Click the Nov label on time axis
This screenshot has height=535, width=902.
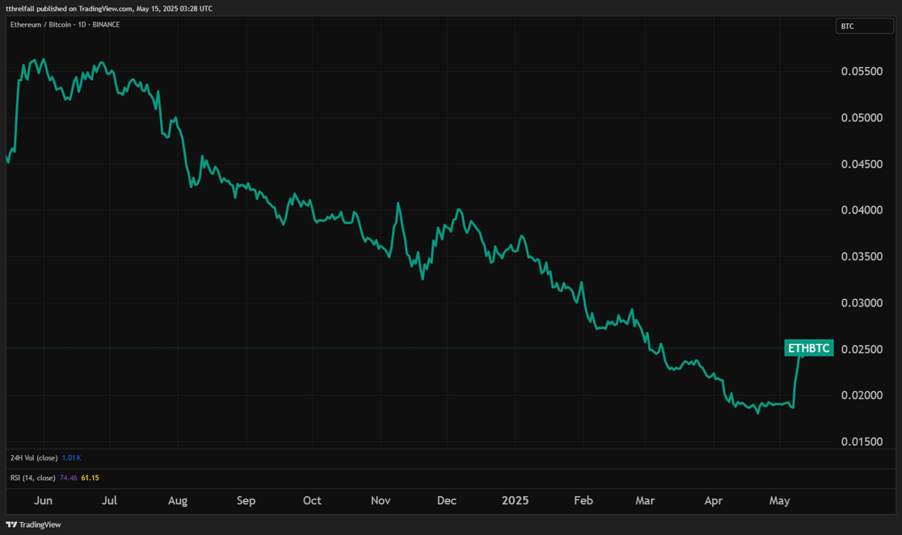[381, 501]
